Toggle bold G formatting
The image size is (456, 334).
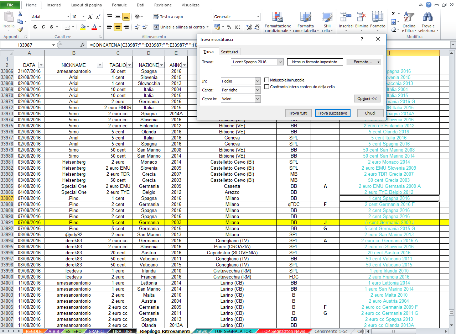35,27
